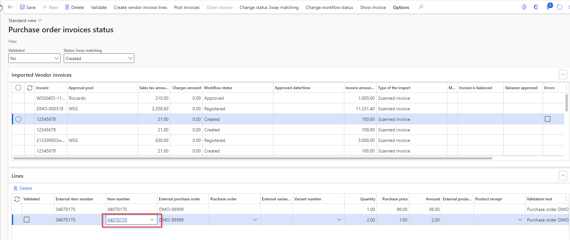Click the Validate action

[x=99, y=7]
